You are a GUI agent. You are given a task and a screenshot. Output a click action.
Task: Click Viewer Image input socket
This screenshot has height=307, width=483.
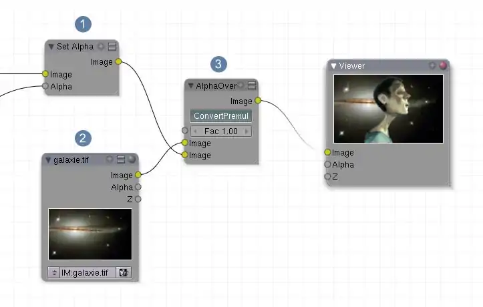[327, 152]
